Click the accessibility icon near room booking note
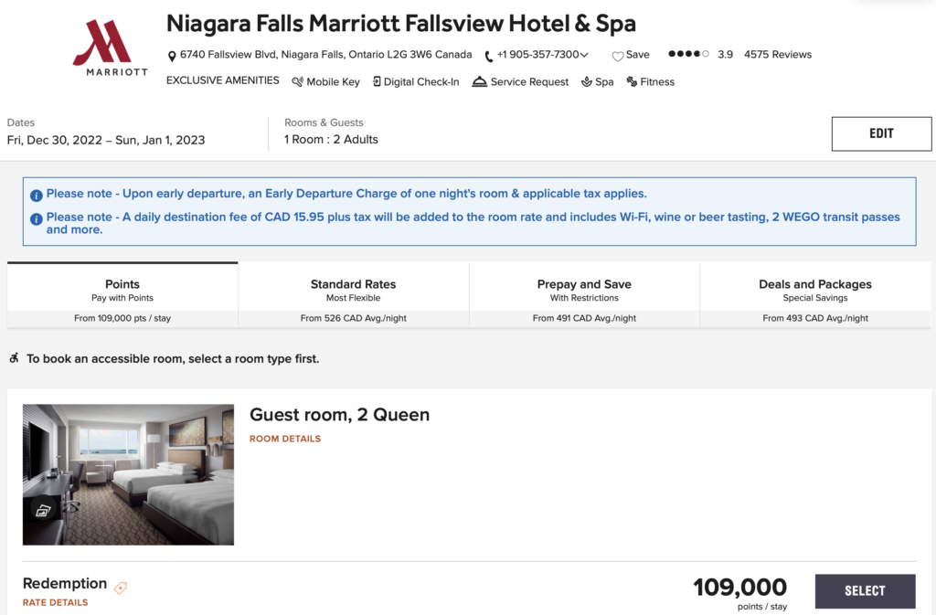The image size is (936, 615). pos(14,358)
